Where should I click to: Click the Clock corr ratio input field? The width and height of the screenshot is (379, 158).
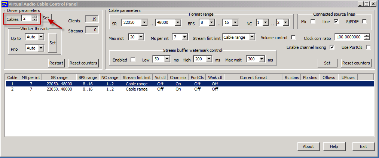coord(349,37)
